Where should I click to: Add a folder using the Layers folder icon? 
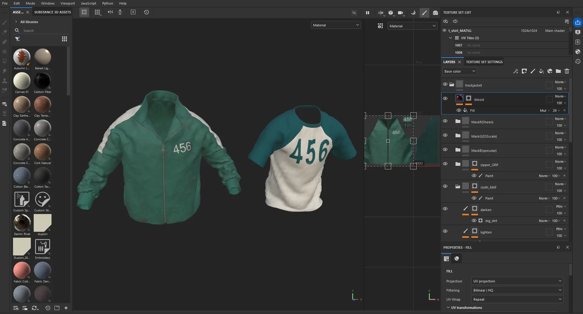pyautogui.click(x=558, y=71)
